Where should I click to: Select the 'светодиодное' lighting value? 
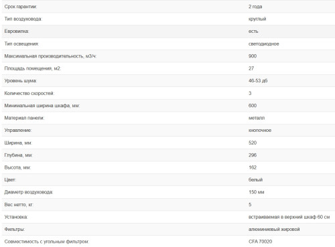point(264,44)
